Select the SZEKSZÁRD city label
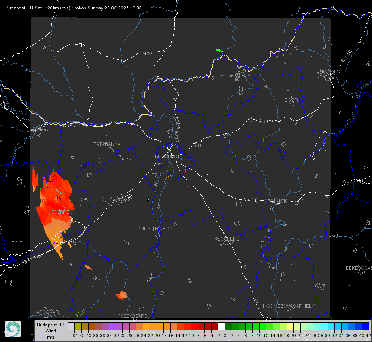 134,316
